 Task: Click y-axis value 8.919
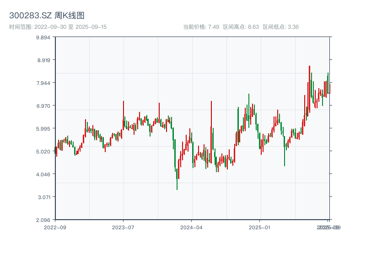tap(43, 60)
